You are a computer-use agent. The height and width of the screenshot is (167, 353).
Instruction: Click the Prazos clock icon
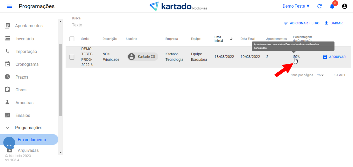[x=7, y=77]
